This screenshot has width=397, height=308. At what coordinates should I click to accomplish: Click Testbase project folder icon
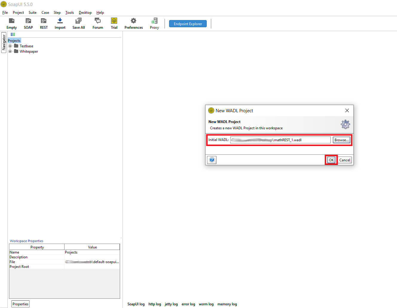pyautogui.click(x=16, y=46)
